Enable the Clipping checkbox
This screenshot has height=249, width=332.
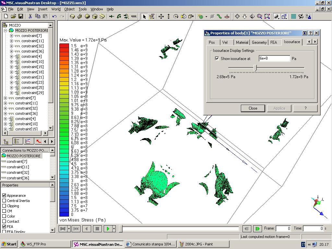(4, 206)
